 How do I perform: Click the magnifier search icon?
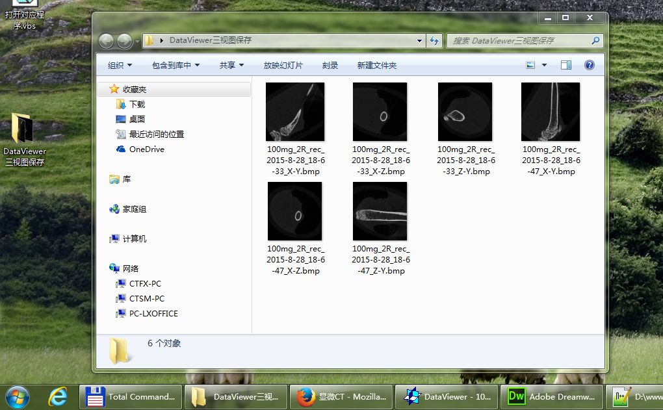pos(595,40)
